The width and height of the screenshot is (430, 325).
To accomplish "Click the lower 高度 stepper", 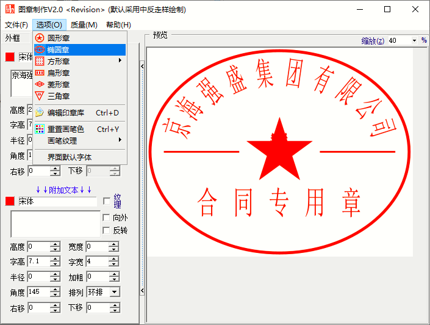I will click(55, 247).
